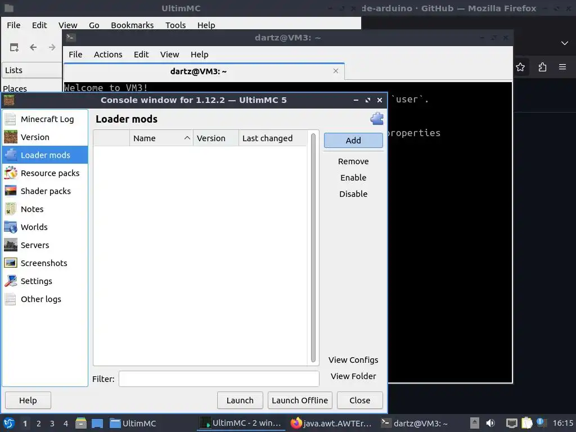The image size is (576, 432).
Task: Click View Configs button
Action: point(353,360)
